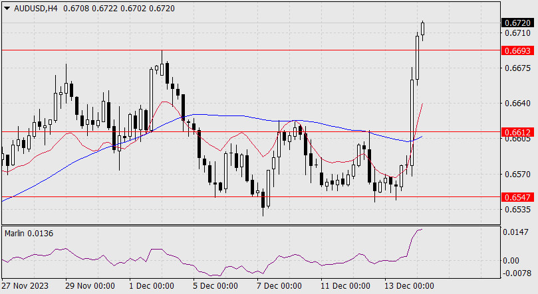Select the current price label 0.6720

(x=518, y=23)
